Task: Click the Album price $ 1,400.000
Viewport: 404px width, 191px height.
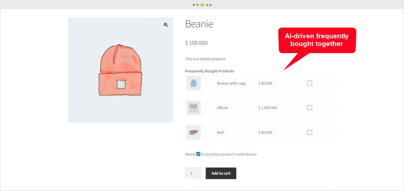Action: tap(268, 108)
